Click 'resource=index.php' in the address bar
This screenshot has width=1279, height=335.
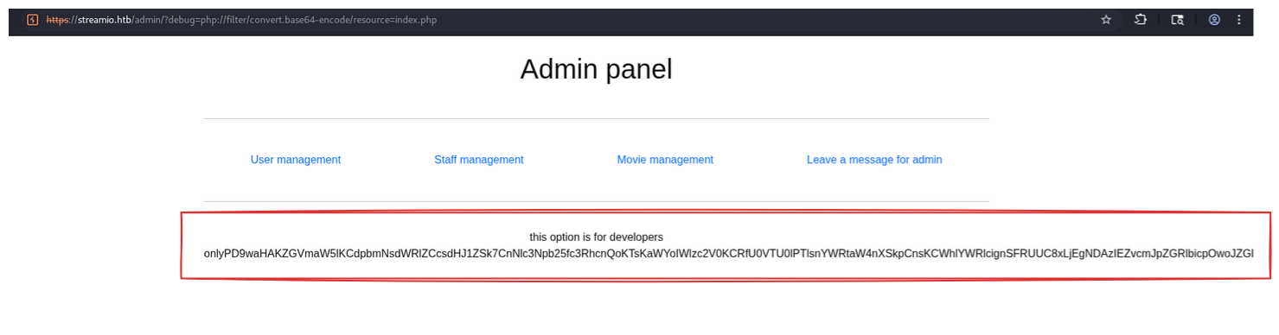[x=394, y=20]
